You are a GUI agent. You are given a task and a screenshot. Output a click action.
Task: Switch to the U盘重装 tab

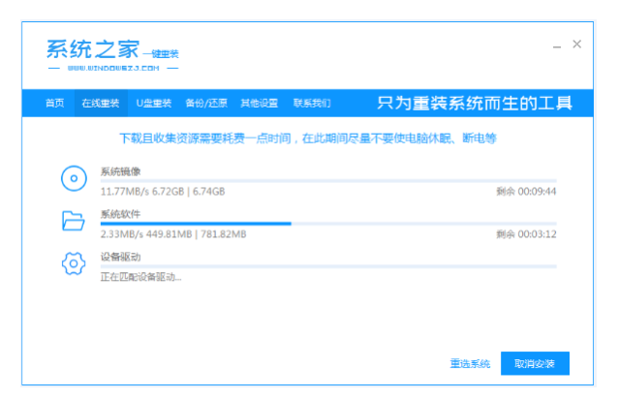(153, 103)
